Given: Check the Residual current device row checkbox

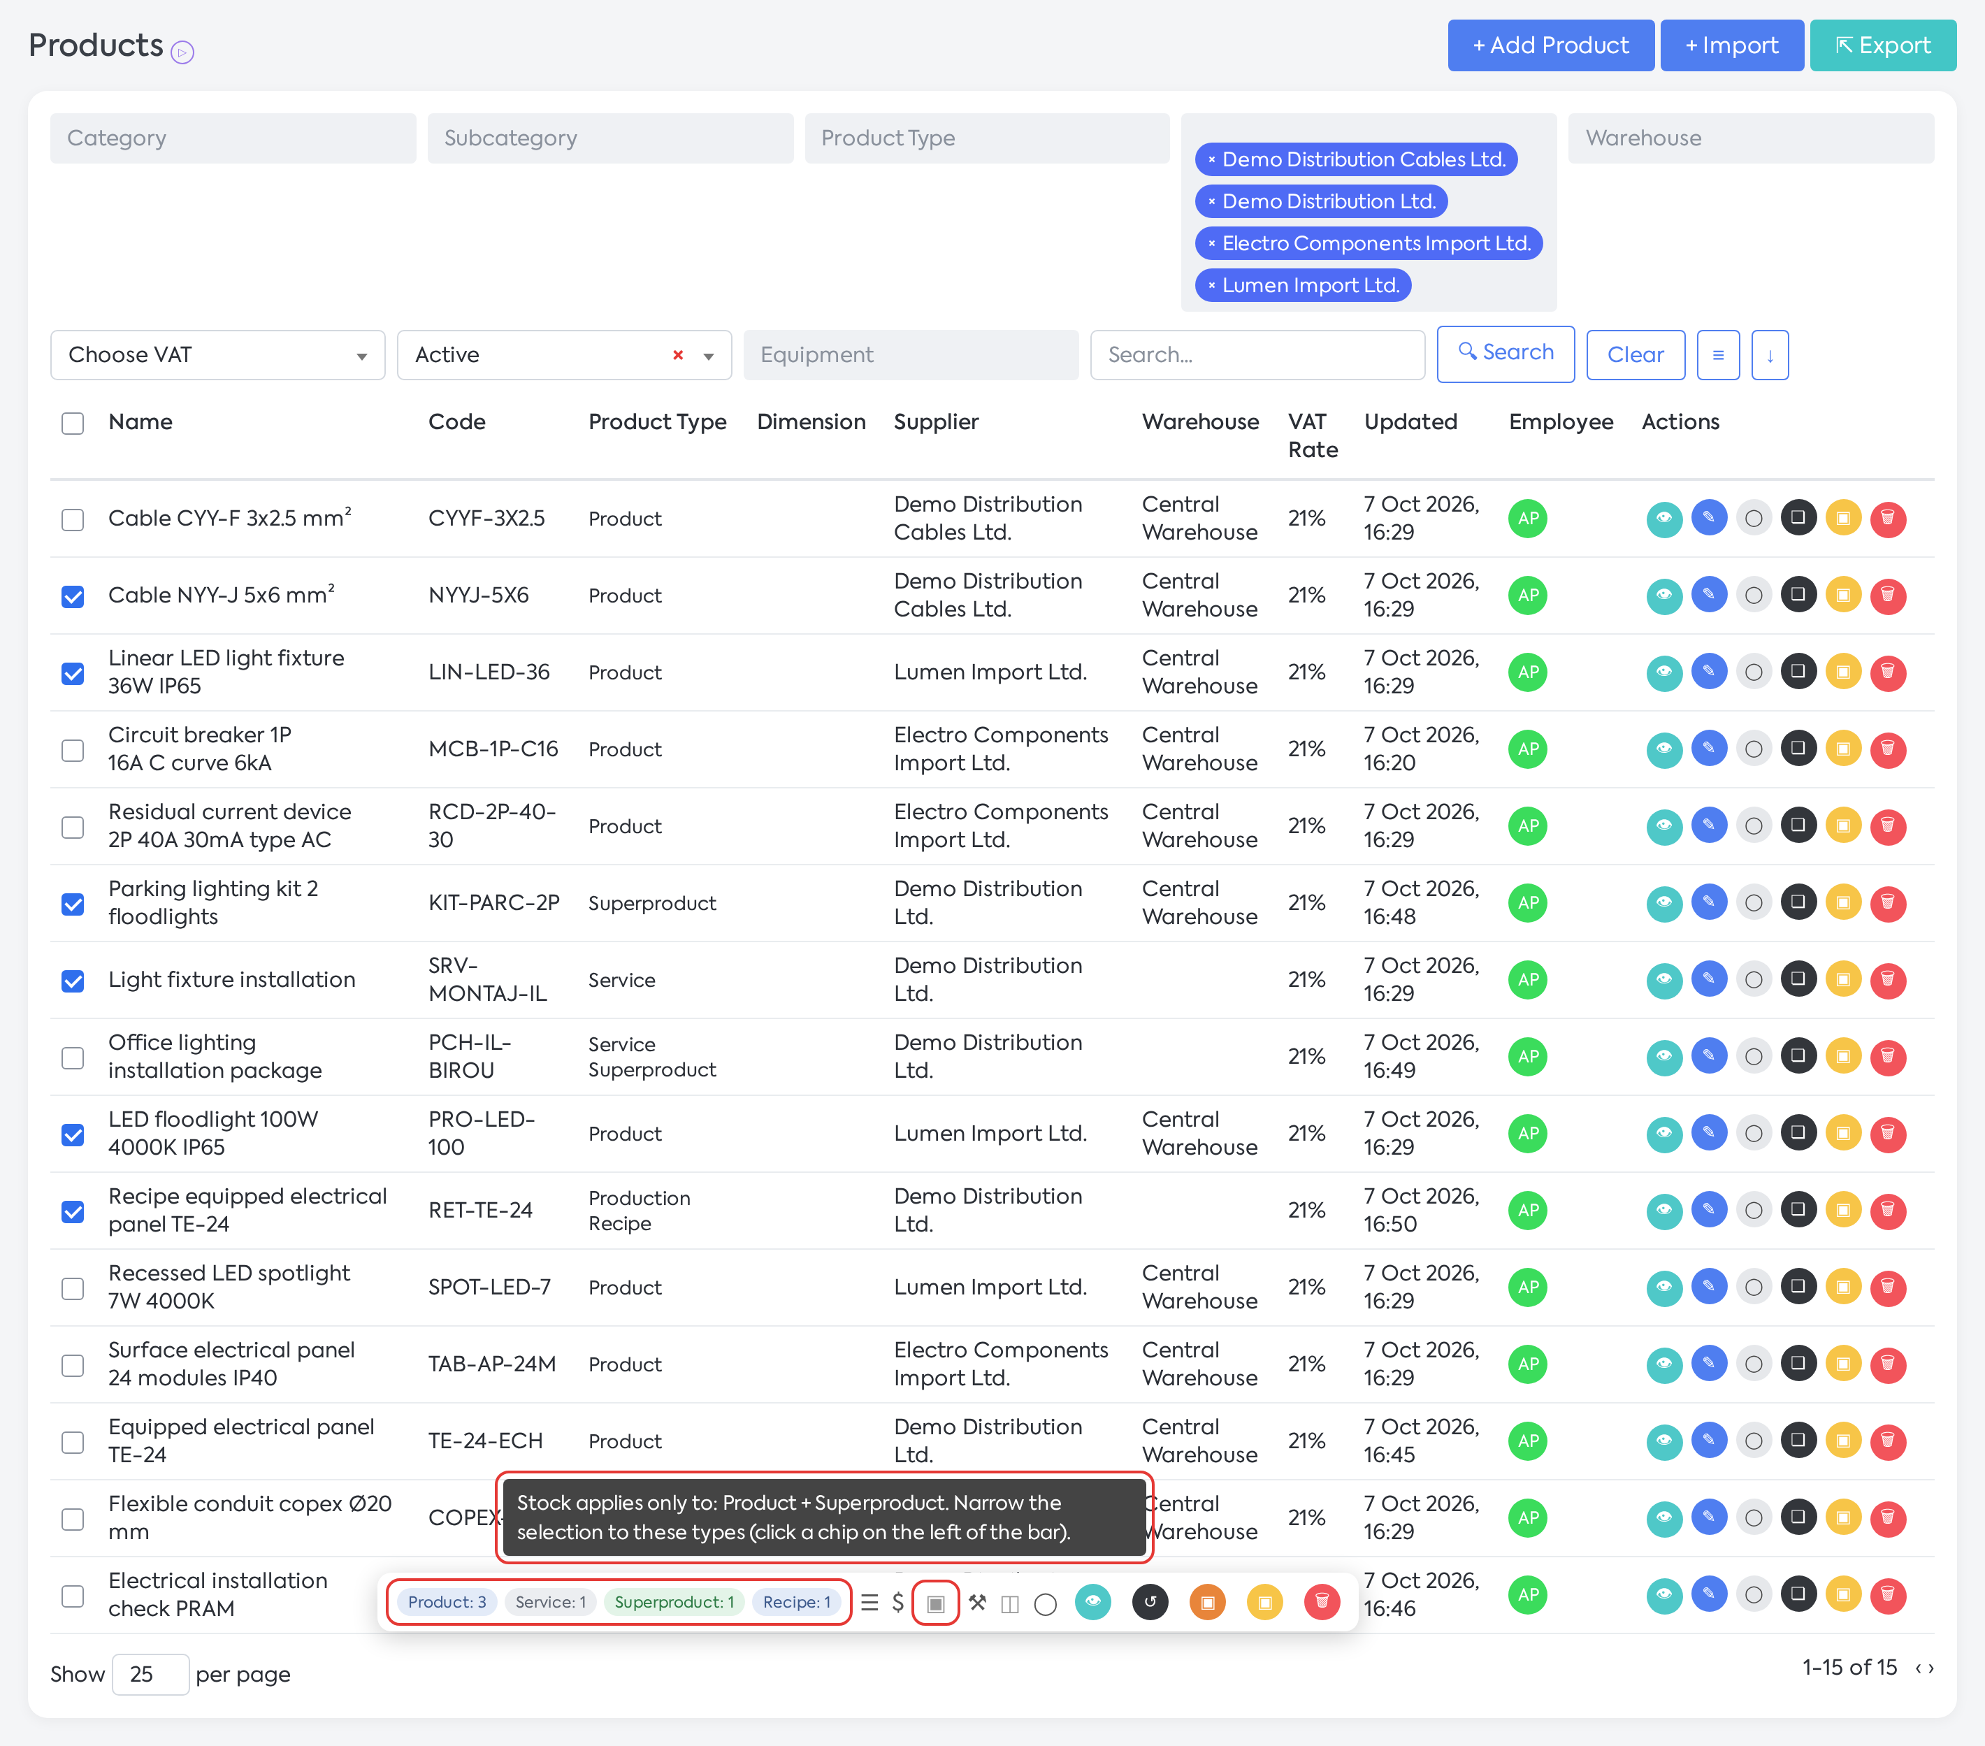Looking at the screenshot, I should click(73, 828).
